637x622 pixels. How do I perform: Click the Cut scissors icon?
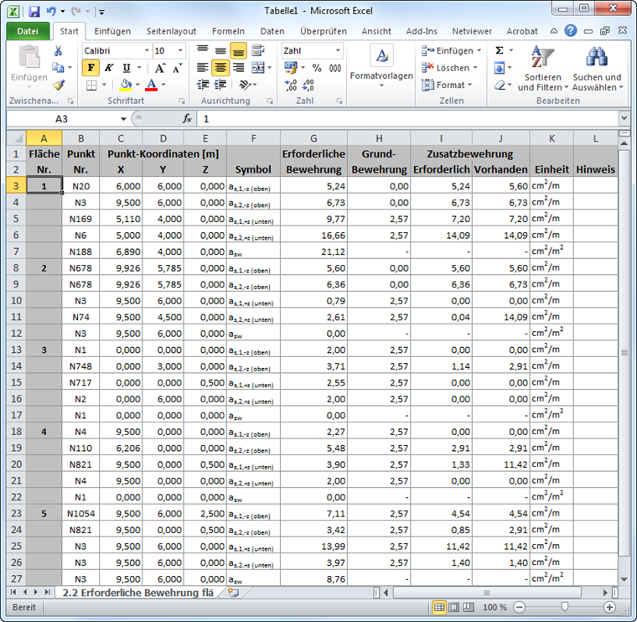(x=58, y=51)
